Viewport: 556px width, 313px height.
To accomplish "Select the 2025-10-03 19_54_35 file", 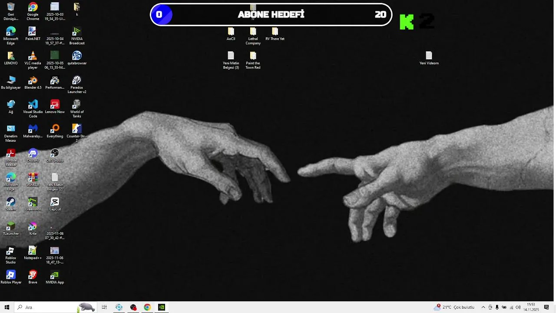I will tap(55, 12).
